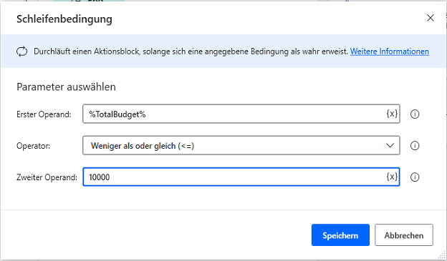Show info for Zweiter Operand
Screen dimensions: 447x261
coord(415,177)
